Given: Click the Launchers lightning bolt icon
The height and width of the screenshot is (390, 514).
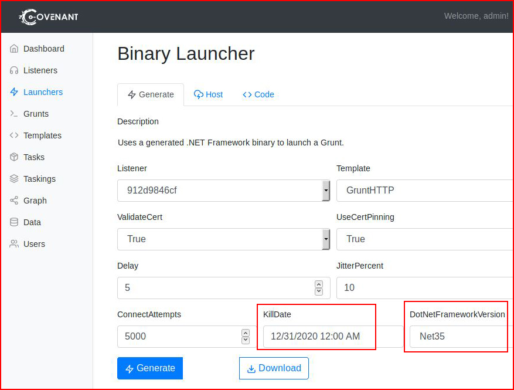Looking at the screenshot, I should 13,92.
